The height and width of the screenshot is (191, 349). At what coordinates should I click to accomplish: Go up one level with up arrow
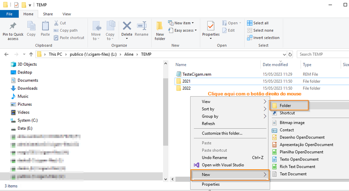(x=31, y=54)
